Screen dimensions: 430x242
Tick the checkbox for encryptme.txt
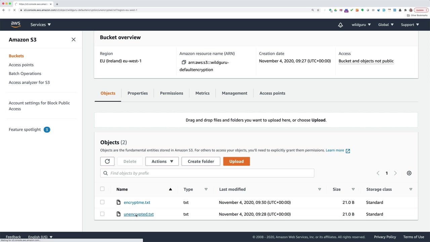tap(102, 202)
